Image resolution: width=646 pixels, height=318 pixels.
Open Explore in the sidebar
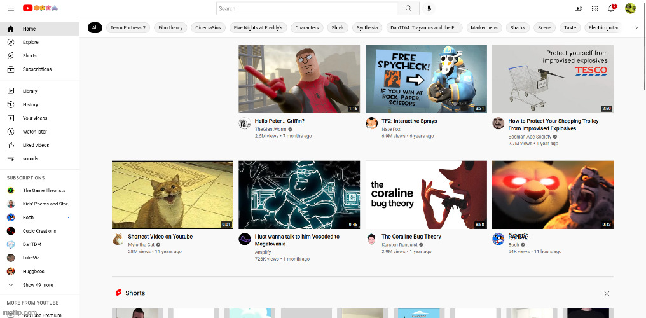coord(39,42)
